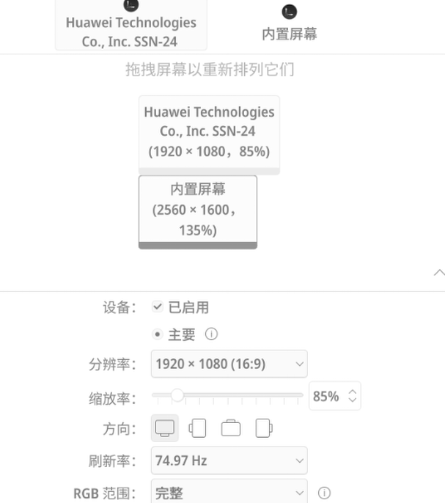Open the RGB 范围 完整 dropdown

[x=229, y=493]
